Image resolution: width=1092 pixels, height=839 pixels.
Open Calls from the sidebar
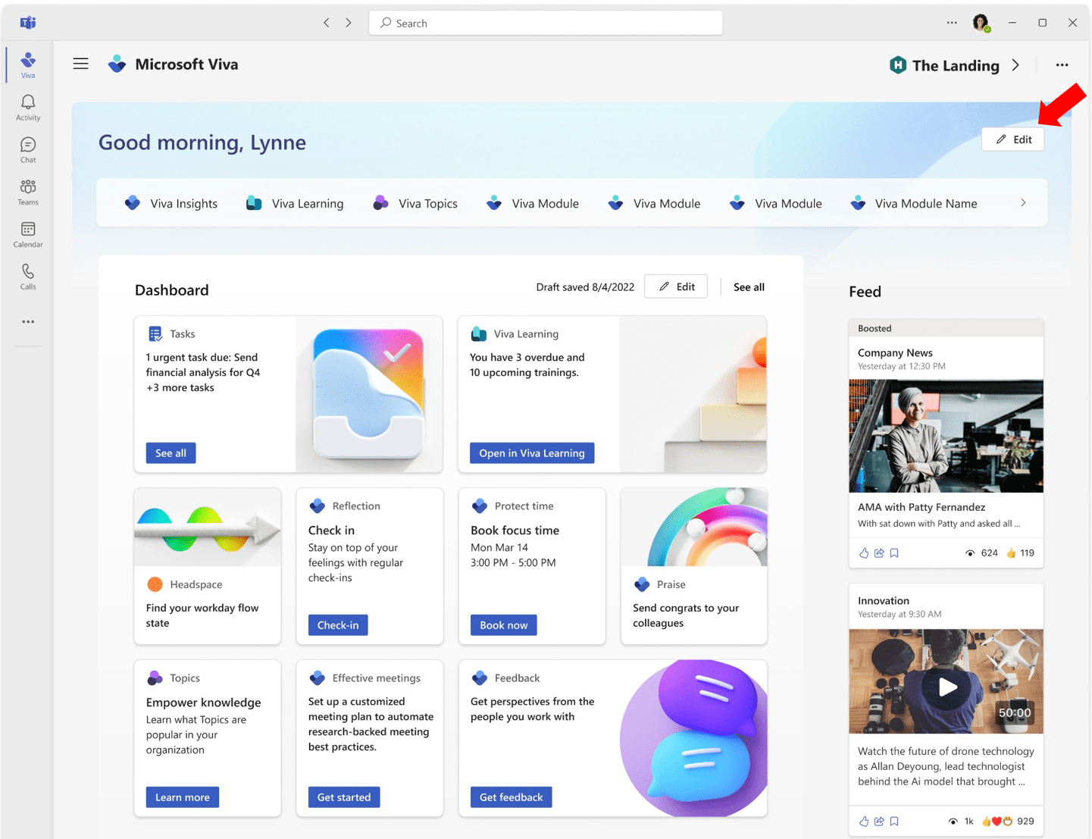click(28, 277)
